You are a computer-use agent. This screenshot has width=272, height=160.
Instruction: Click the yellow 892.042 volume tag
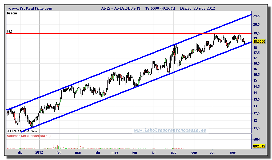tap(259, 146)
